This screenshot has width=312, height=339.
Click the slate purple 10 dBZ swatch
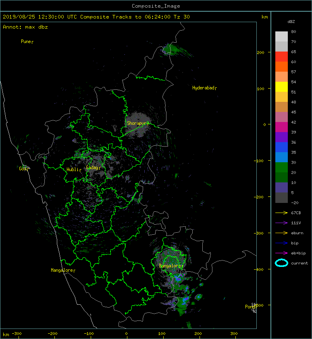(x=281, y=187)
